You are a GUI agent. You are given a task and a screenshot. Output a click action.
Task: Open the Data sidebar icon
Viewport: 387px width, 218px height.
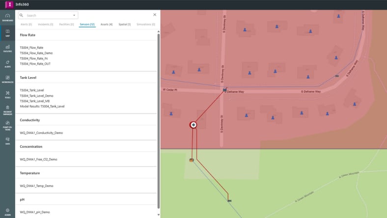[x=7, y=141]
